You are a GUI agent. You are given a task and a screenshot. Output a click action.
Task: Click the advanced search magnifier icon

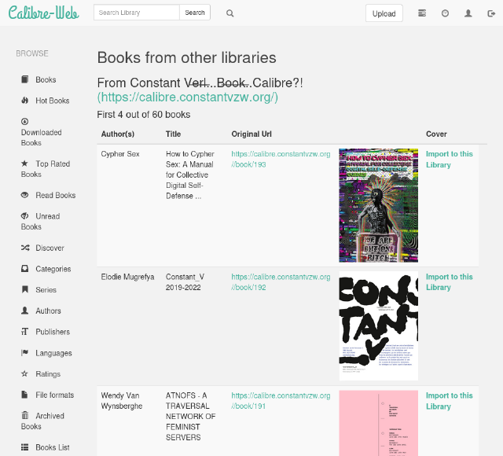(229, 13)
